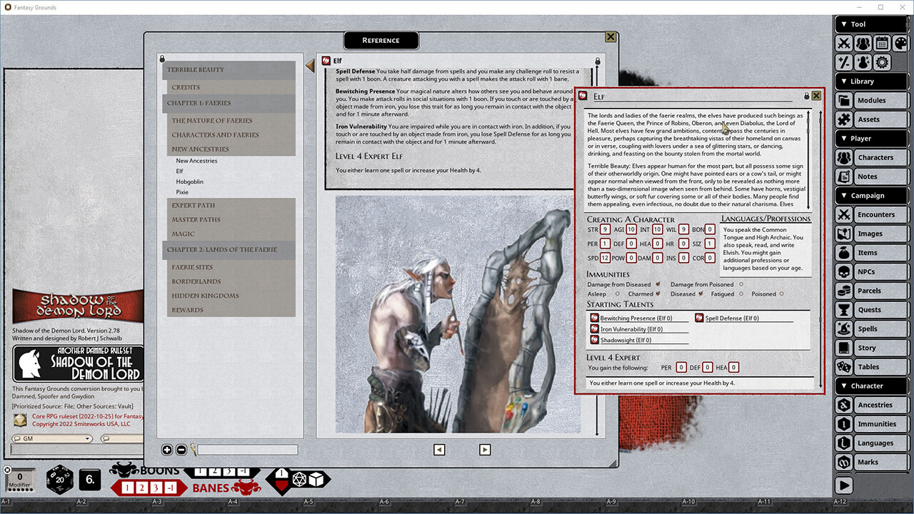The image size is (914, 514).
Task: Open the Options gear in the Tool panel
Action: coord(882,62)
